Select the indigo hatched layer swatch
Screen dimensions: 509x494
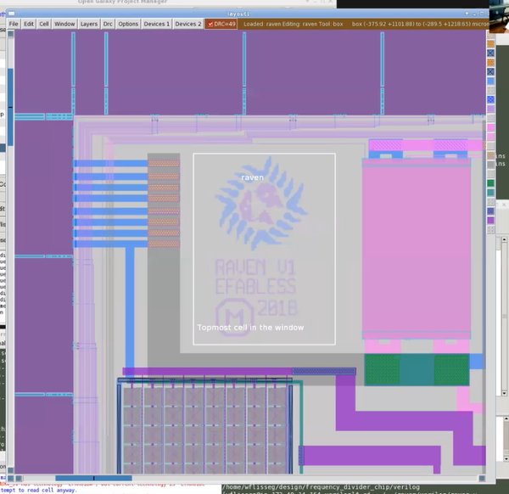coord(490,211)
